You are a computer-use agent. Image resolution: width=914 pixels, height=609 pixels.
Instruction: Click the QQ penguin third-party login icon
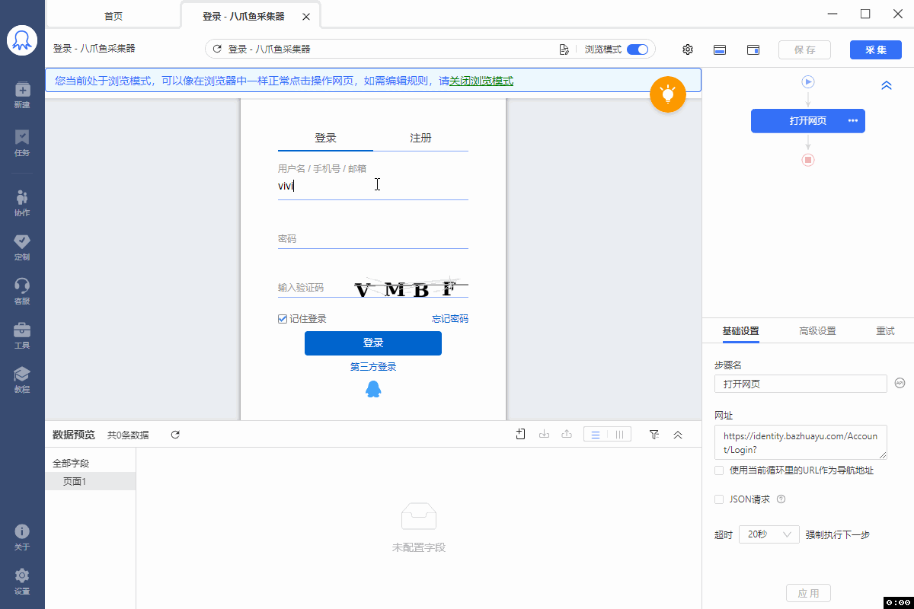[x=373, y=389]
